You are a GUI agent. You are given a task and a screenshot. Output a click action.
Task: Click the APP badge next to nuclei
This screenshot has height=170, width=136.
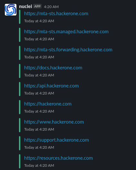(x=37, y=6)
